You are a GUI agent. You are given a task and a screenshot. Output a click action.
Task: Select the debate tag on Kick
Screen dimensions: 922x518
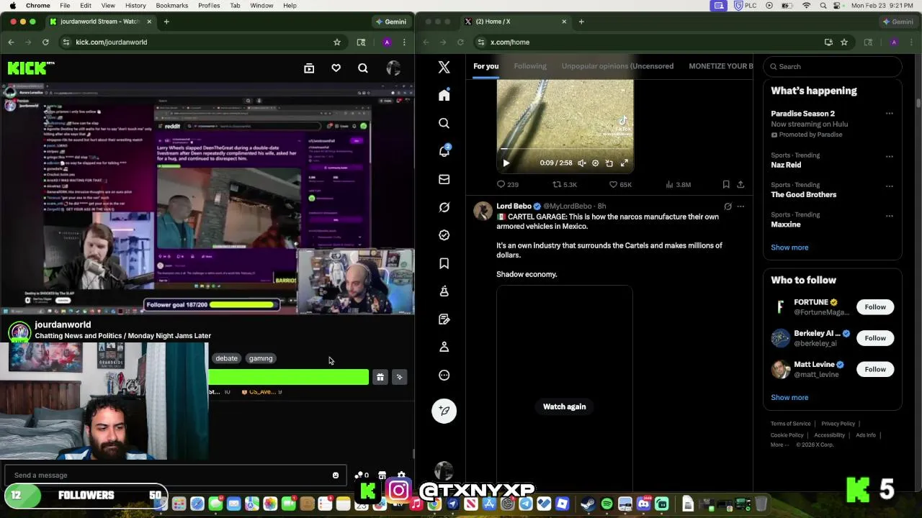226,358
